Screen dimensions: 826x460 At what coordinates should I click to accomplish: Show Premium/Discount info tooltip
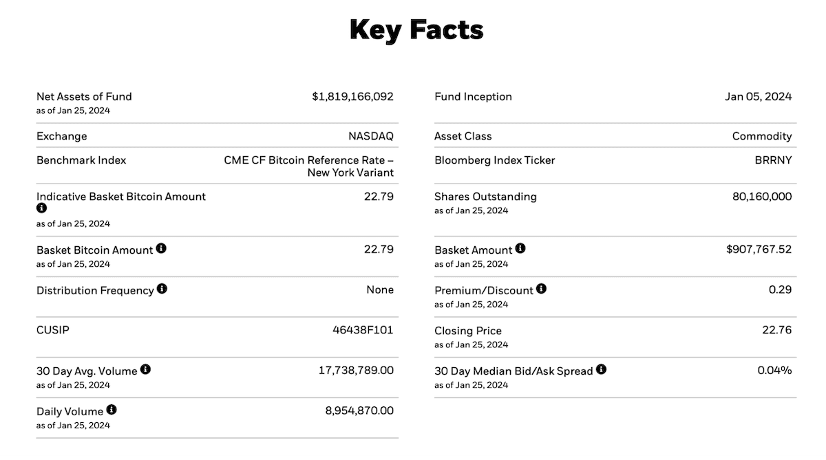541,289
